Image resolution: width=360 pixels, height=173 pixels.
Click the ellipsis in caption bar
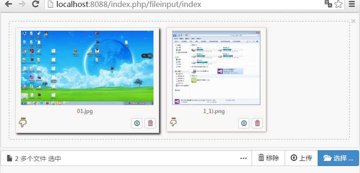click(243, 158)
